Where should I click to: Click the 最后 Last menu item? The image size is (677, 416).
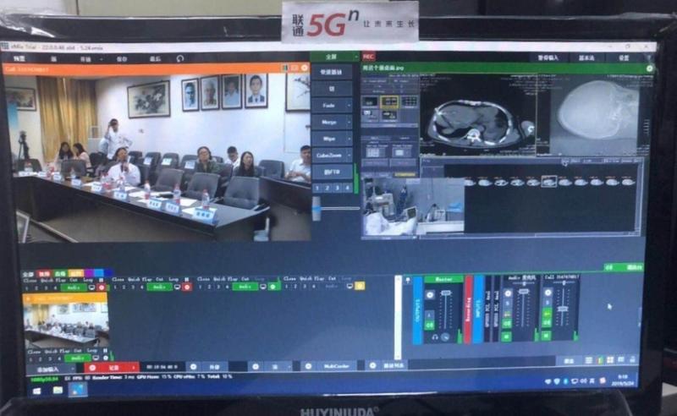point(155,58)
